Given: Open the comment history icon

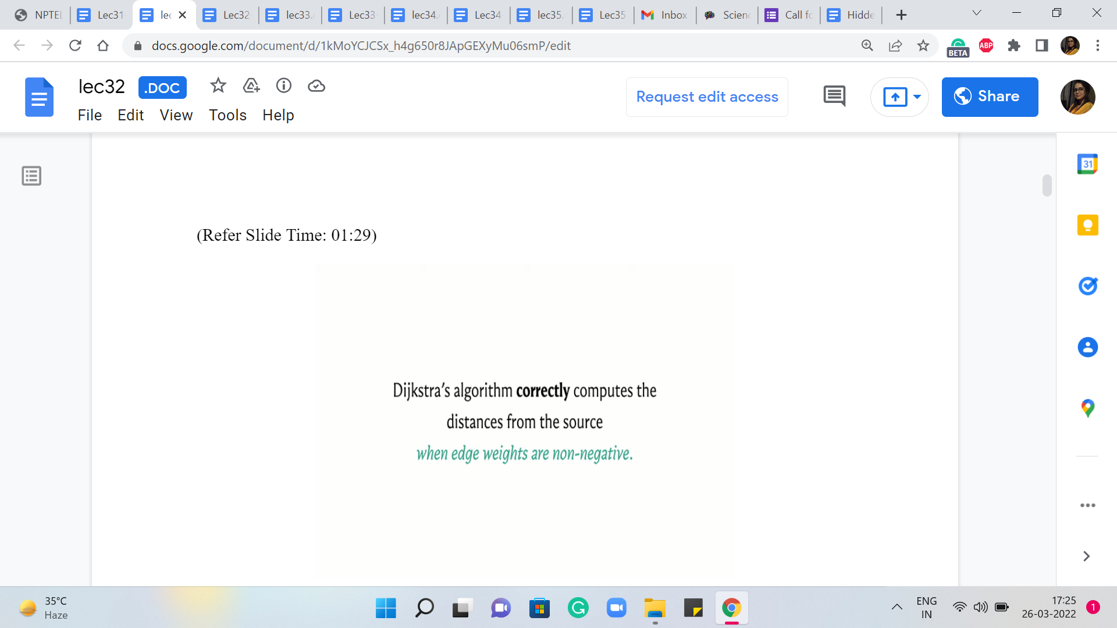Looking at the screenshot, I should point(834,97).
